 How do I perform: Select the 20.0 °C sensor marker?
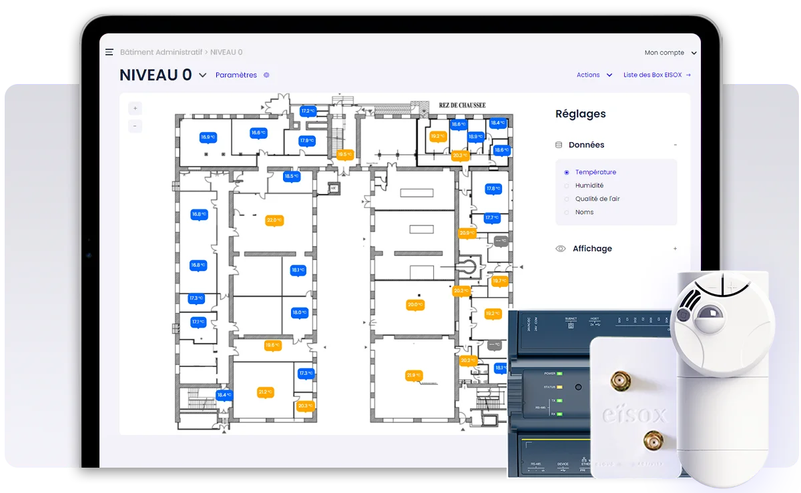point(415,305)
